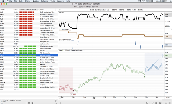Sort by the Close column header
The height and width of the screenshot is (104, 172).
coord(15,10)
